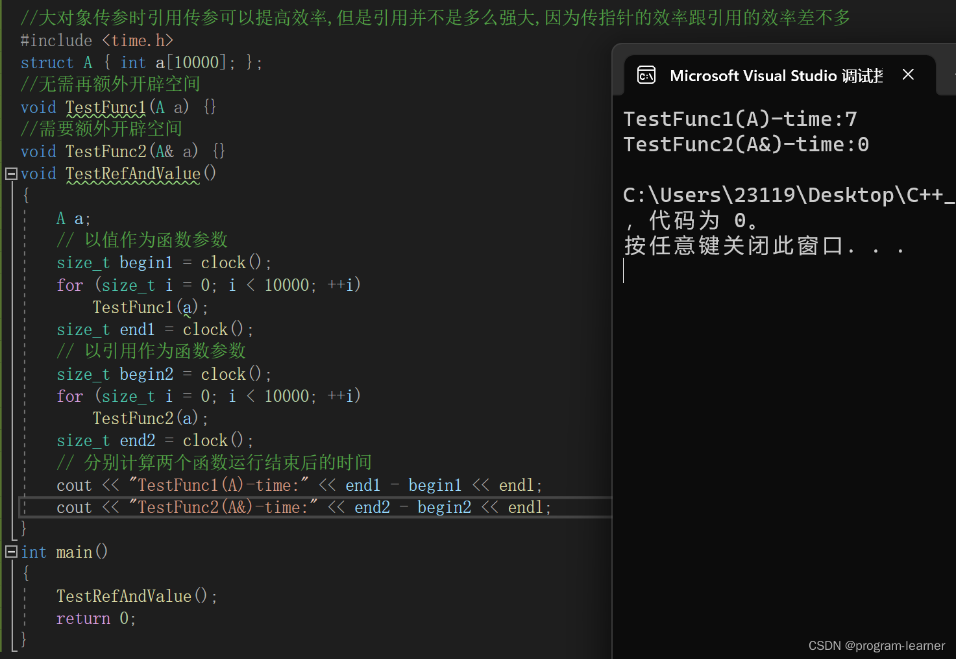Click the 'void TestFunc2(A& a)' definition
This screenshot has width=956, height=659.
coord(123,151)
